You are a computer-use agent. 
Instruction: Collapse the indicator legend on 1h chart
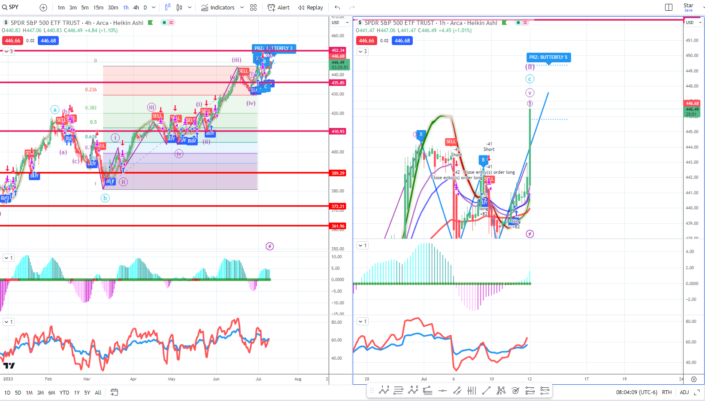363,52
